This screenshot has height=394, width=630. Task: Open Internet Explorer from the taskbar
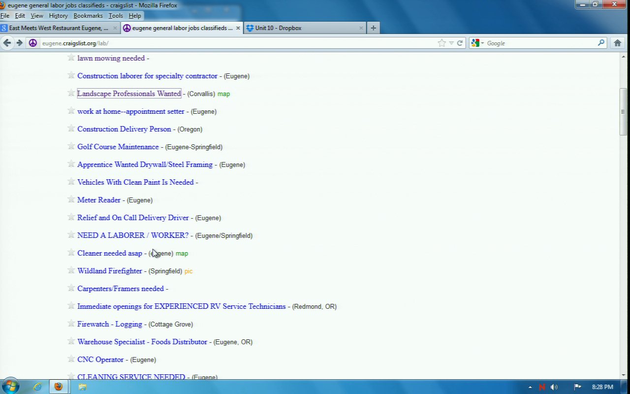click(x=37, y=387)
